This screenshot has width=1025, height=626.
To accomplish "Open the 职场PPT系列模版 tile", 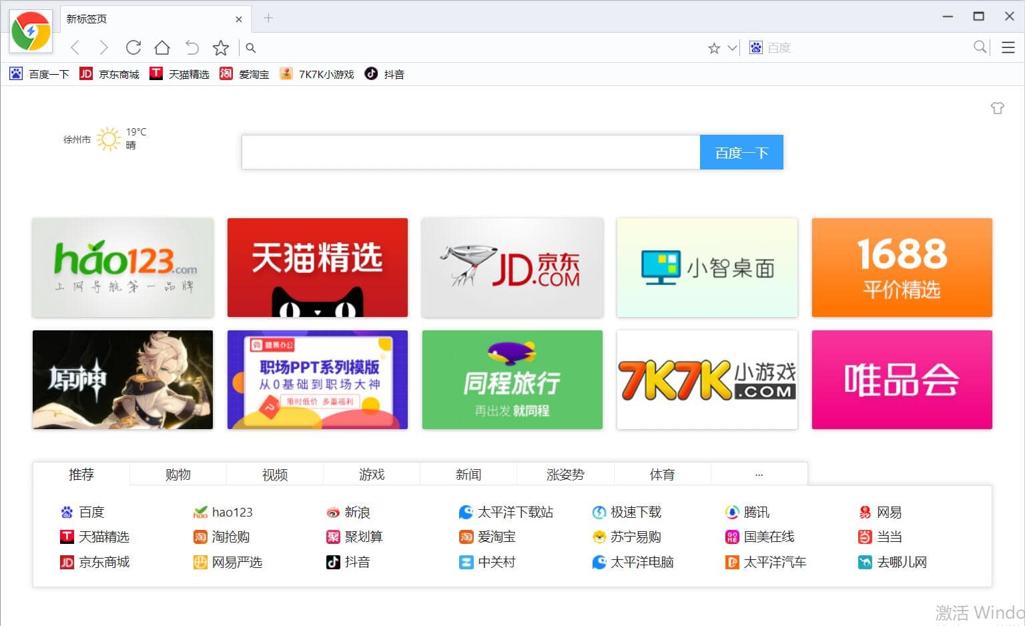I will click(x=318, y=380).
